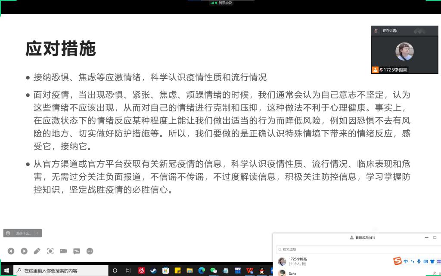
Task: Click the 说点什么 chat input
Action: (x=23, y=233)
